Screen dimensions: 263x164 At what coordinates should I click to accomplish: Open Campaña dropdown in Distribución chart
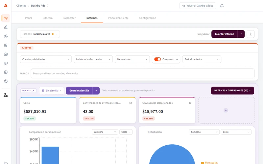click(204, 132)
